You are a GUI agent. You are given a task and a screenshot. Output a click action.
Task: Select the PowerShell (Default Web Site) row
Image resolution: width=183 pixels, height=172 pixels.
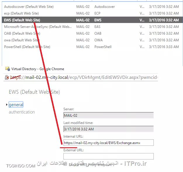click(92, 47)
